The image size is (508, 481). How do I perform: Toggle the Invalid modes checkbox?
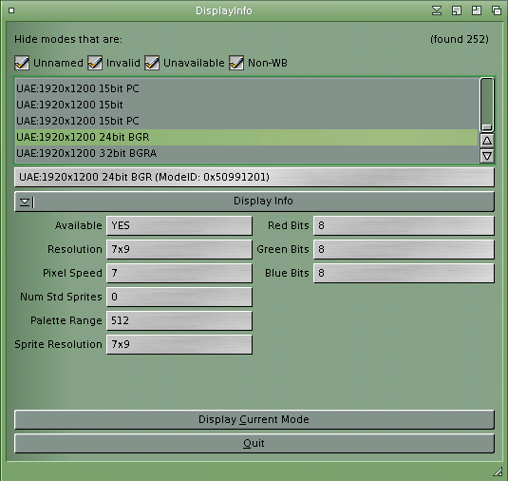(x=95, y=63)
